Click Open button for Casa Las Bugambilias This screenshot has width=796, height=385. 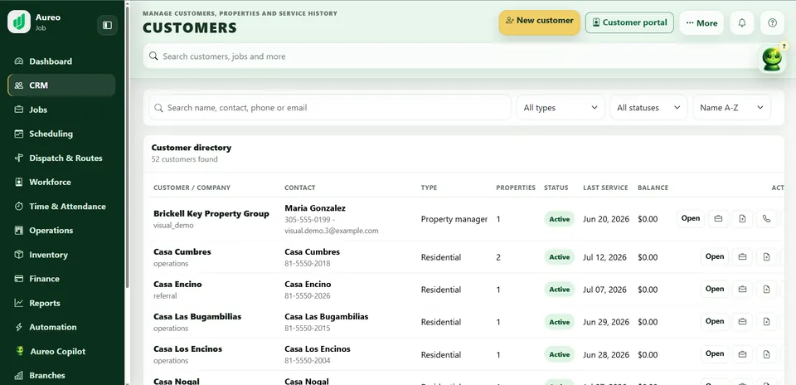click(x=714, y=321)
